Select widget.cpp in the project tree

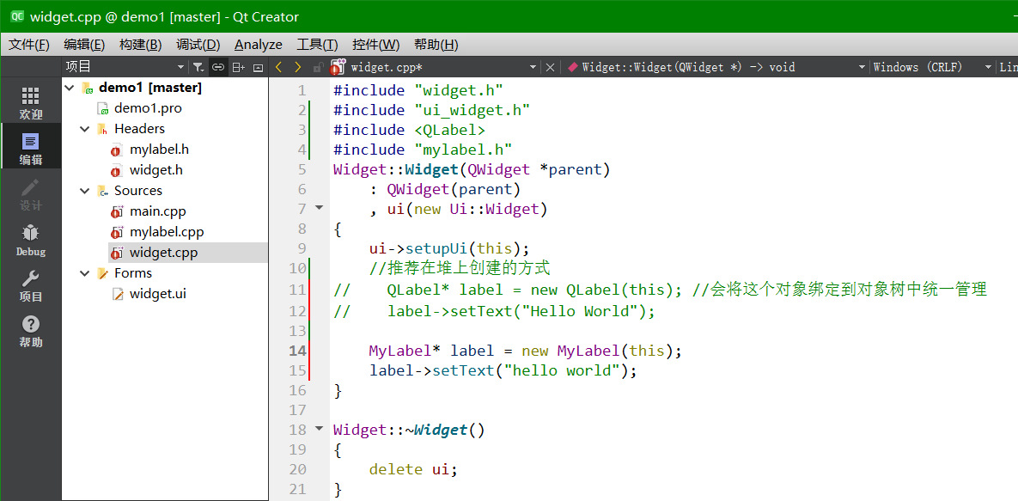tap(165, 253)
